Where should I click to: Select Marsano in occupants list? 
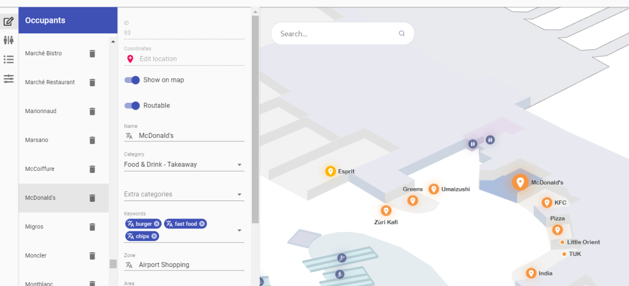(36, 140)
